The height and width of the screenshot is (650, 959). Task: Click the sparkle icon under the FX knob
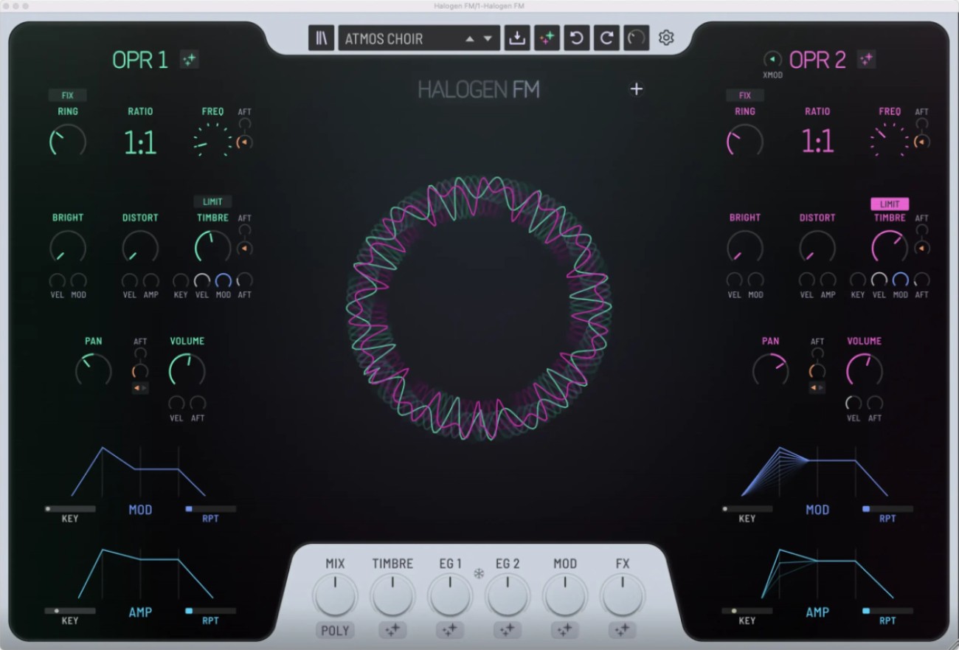(x=621, y=629)
